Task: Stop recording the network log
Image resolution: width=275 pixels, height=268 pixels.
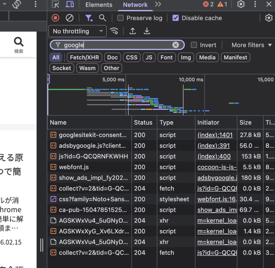Action: (x=55, y=18)
